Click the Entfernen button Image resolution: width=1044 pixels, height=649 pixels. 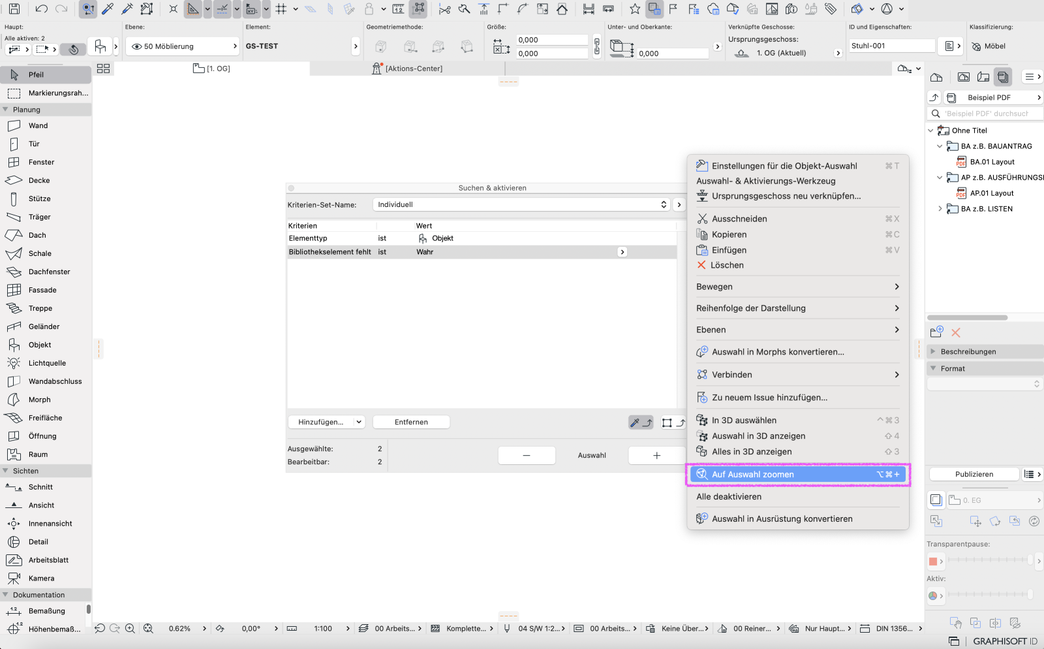point(411,422)
